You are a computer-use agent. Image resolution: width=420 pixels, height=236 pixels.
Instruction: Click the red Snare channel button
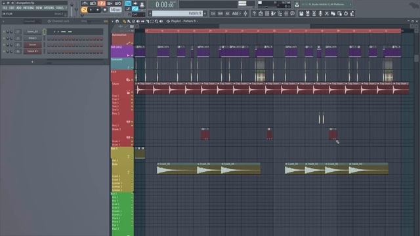[32, 45]
